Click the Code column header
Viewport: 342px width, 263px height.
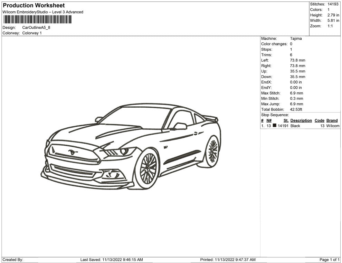pos(319,120)
